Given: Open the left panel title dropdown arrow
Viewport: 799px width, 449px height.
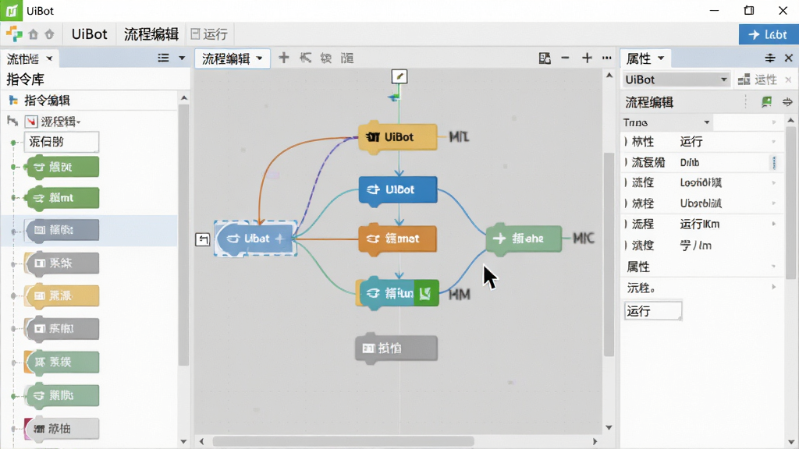Looking at the screenshot, I should pyautogui.click(x=49, y=58).
